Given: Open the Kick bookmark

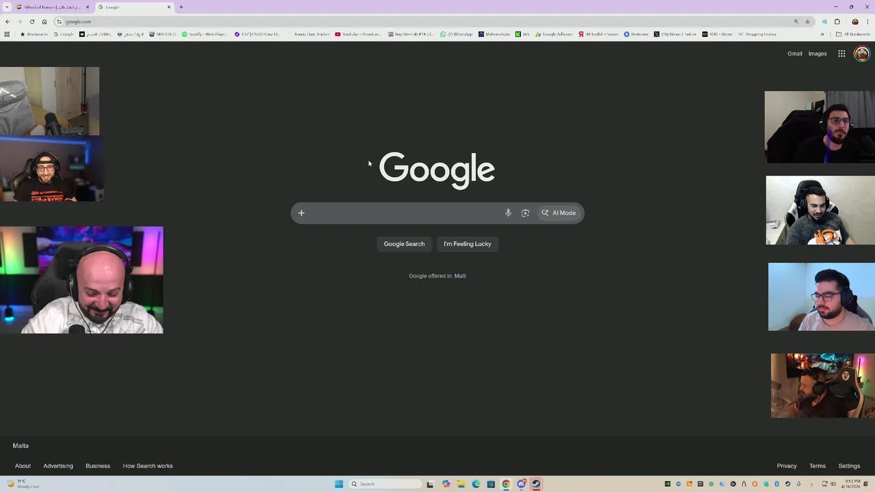Looking at the screenshot, I should 523,34.
